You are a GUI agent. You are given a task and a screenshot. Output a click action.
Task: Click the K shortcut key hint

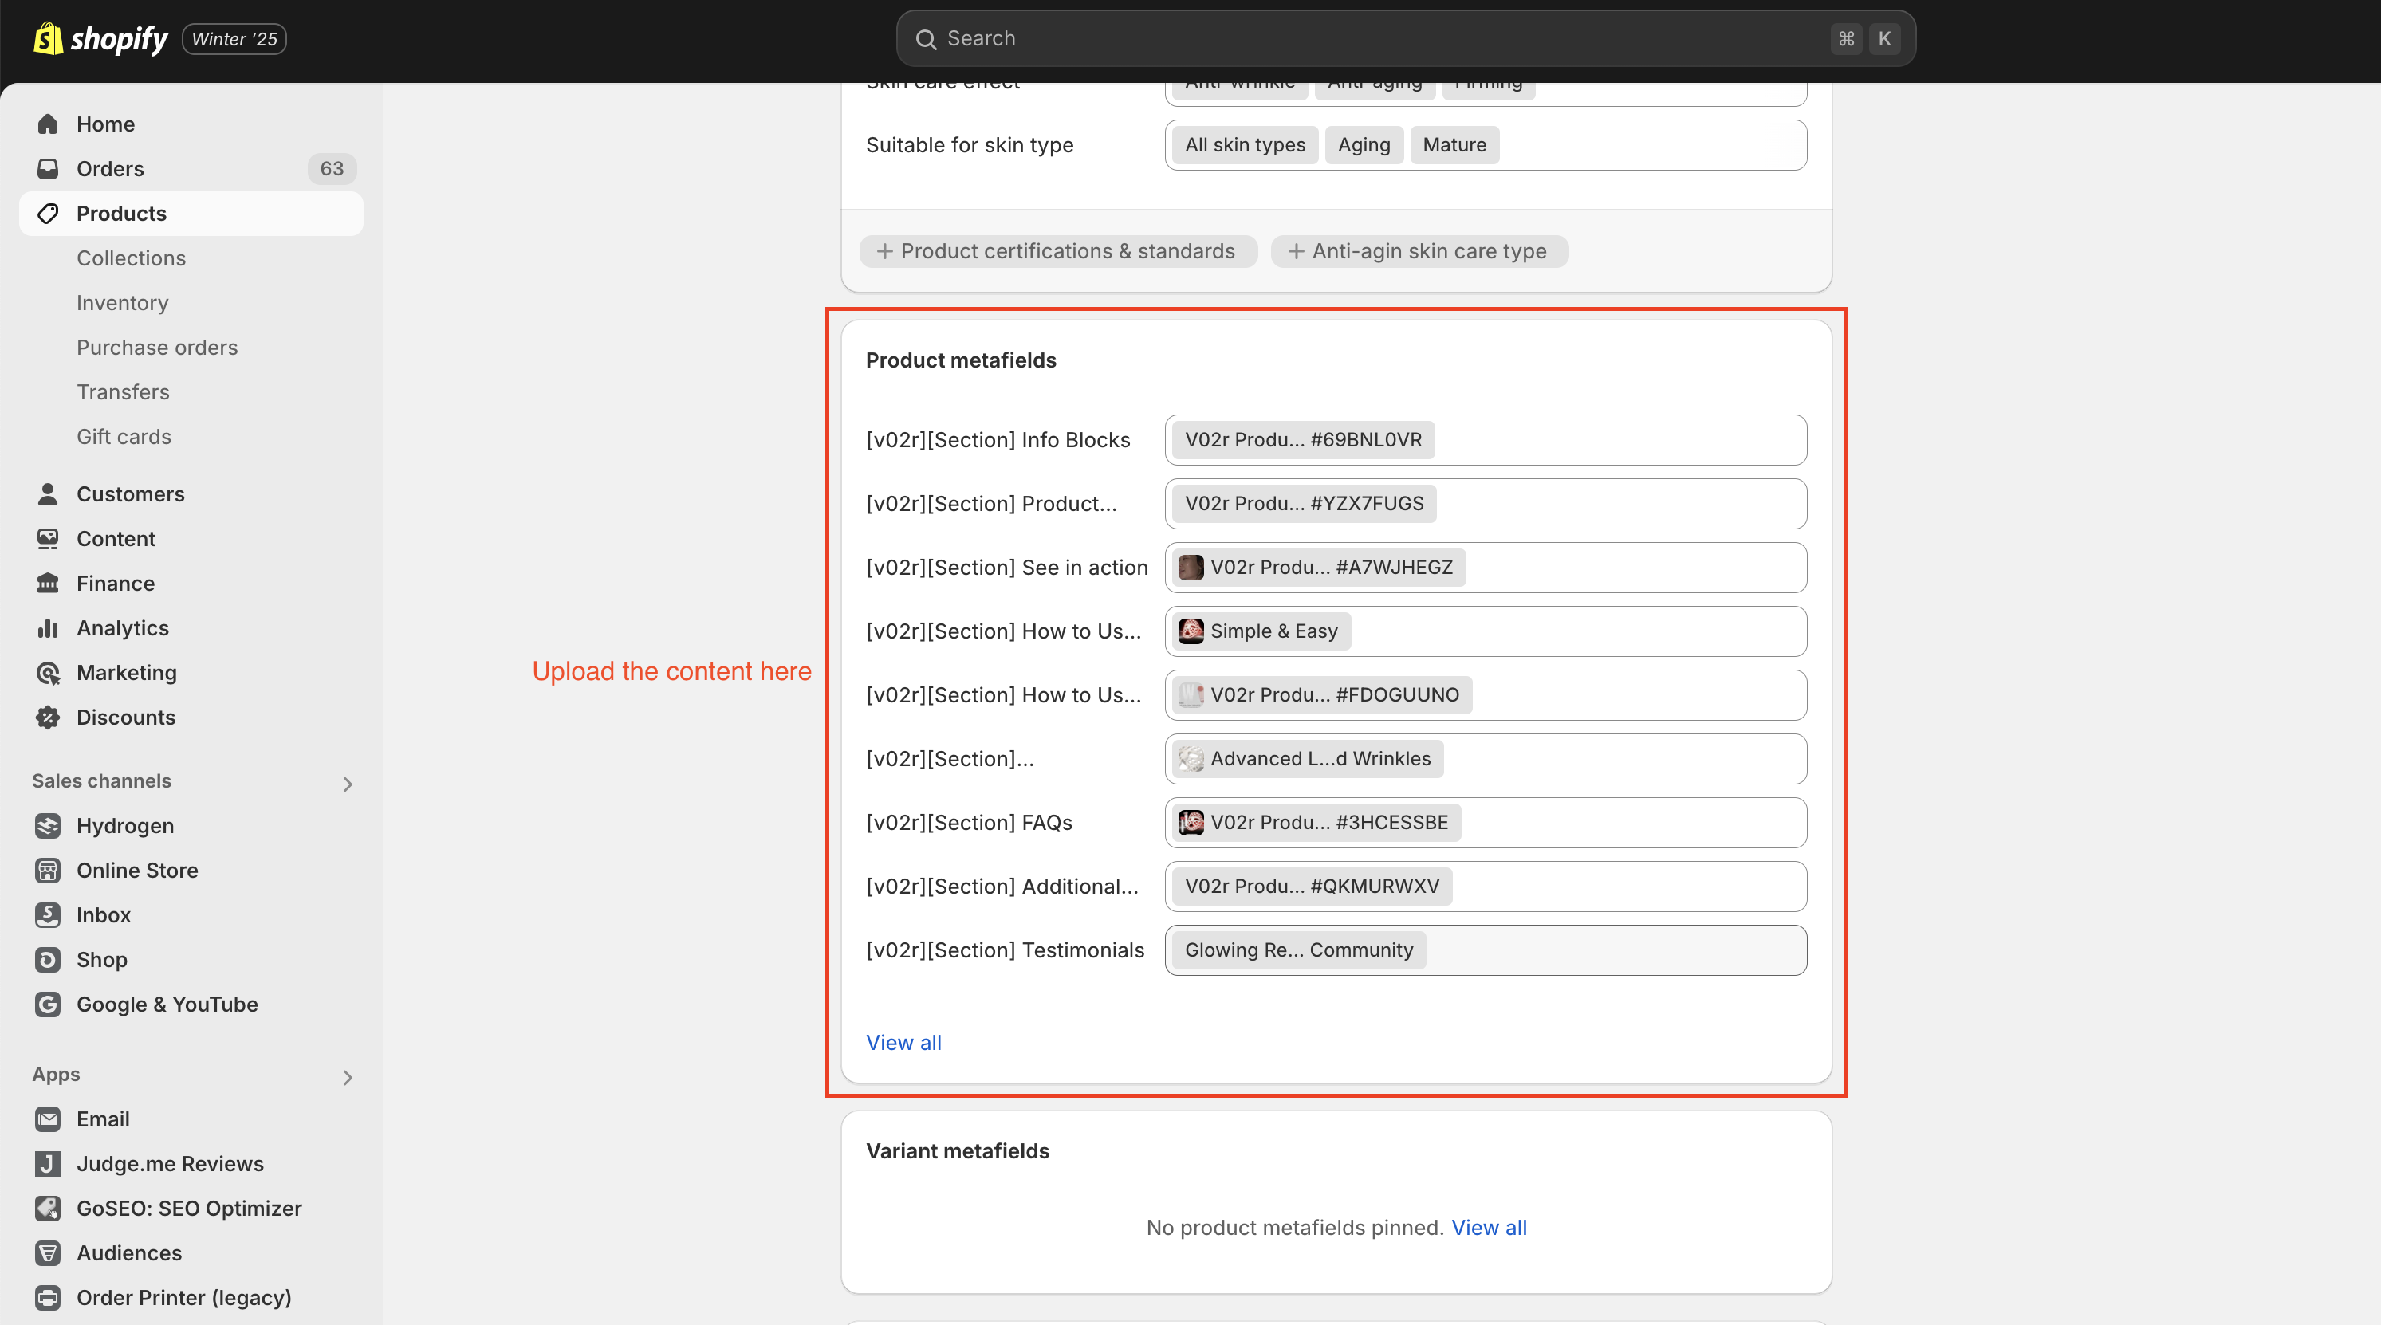pyautogui.click(x=1883, y=39)
